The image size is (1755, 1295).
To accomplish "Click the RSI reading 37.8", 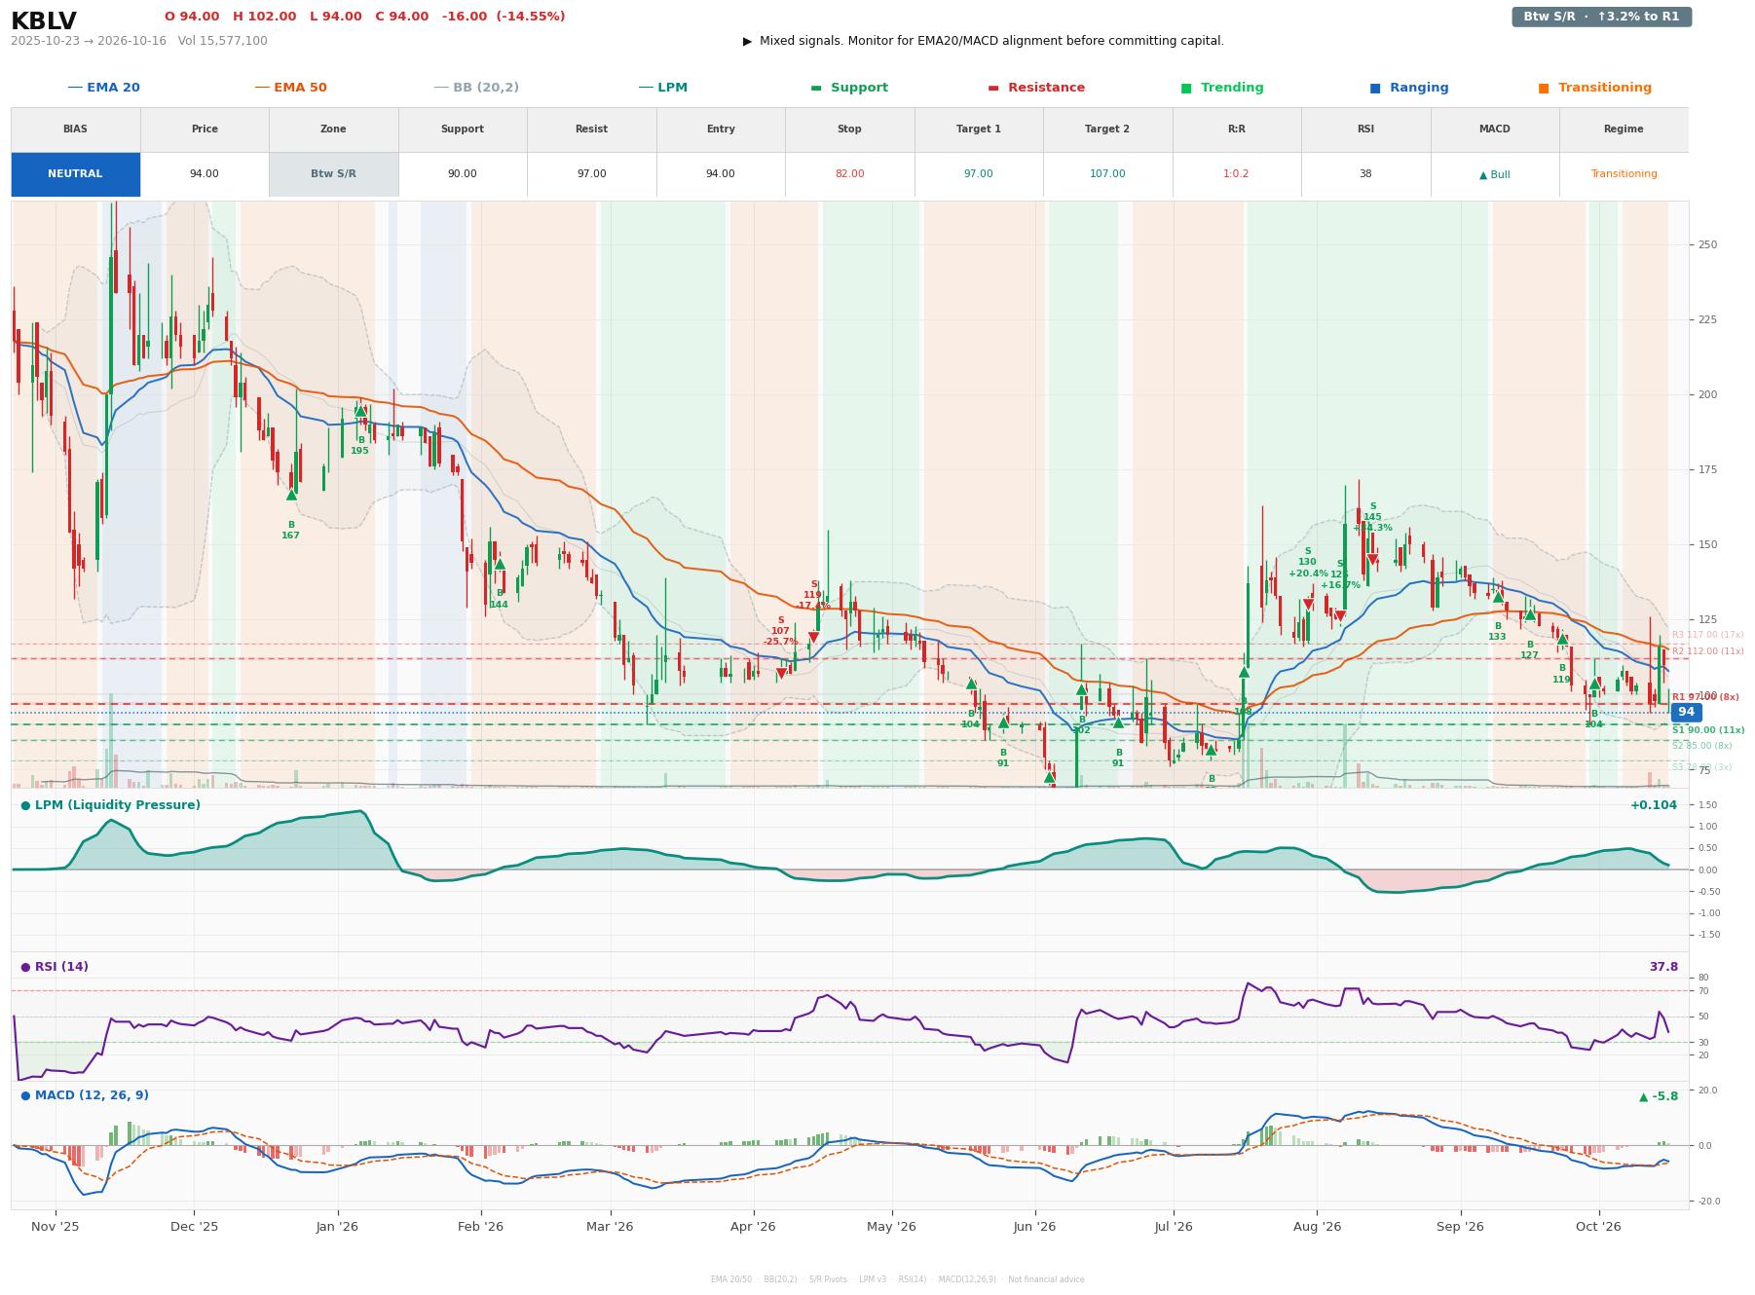I will 1663,967.
